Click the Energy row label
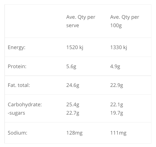This screenshot has height=147, width=156. (x=16, y=47)
